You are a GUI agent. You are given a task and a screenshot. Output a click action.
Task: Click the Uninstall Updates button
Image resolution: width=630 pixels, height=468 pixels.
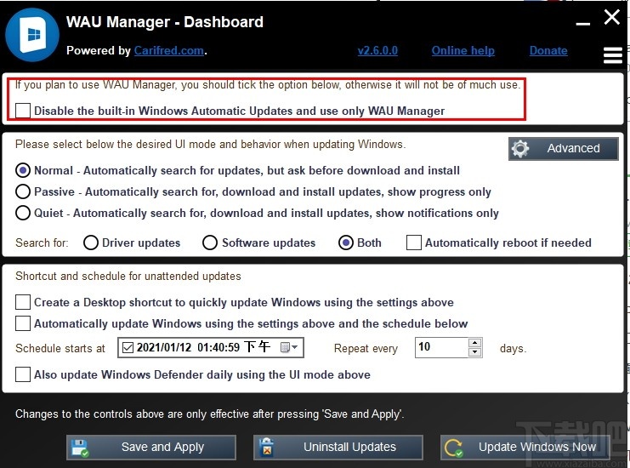tap(338, 447)
